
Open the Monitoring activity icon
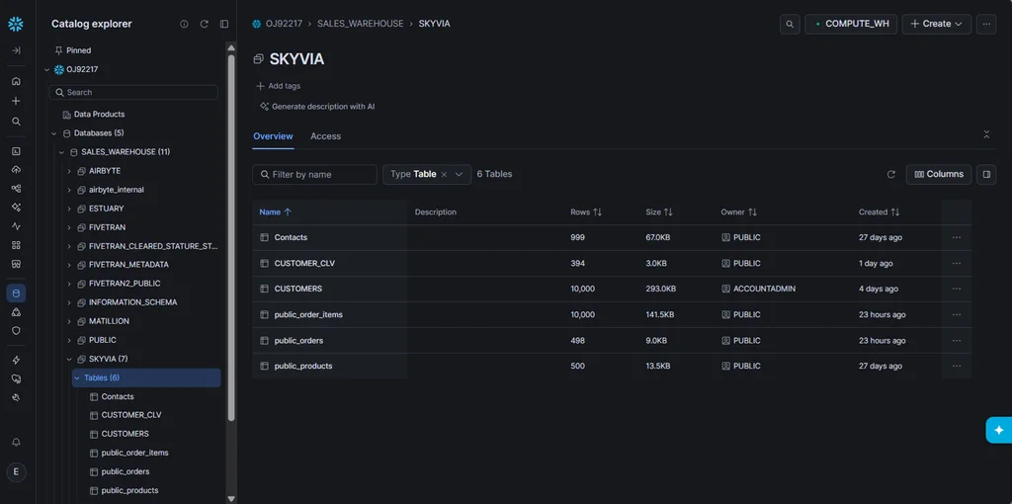(16, 226)
